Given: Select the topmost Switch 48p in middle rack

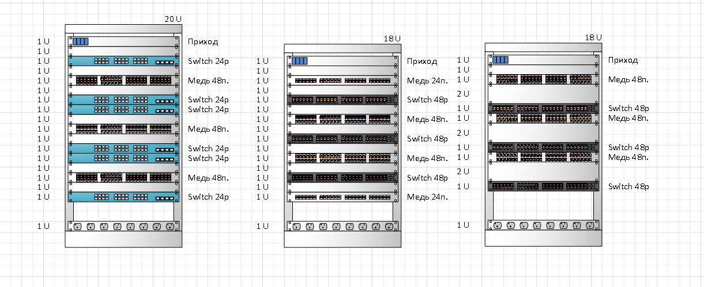Looking at the screenshot, I should [342, 100].
